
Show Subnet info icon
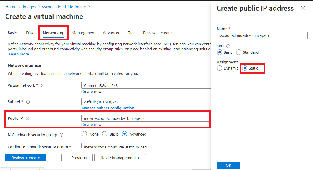(x=28, y=102)
